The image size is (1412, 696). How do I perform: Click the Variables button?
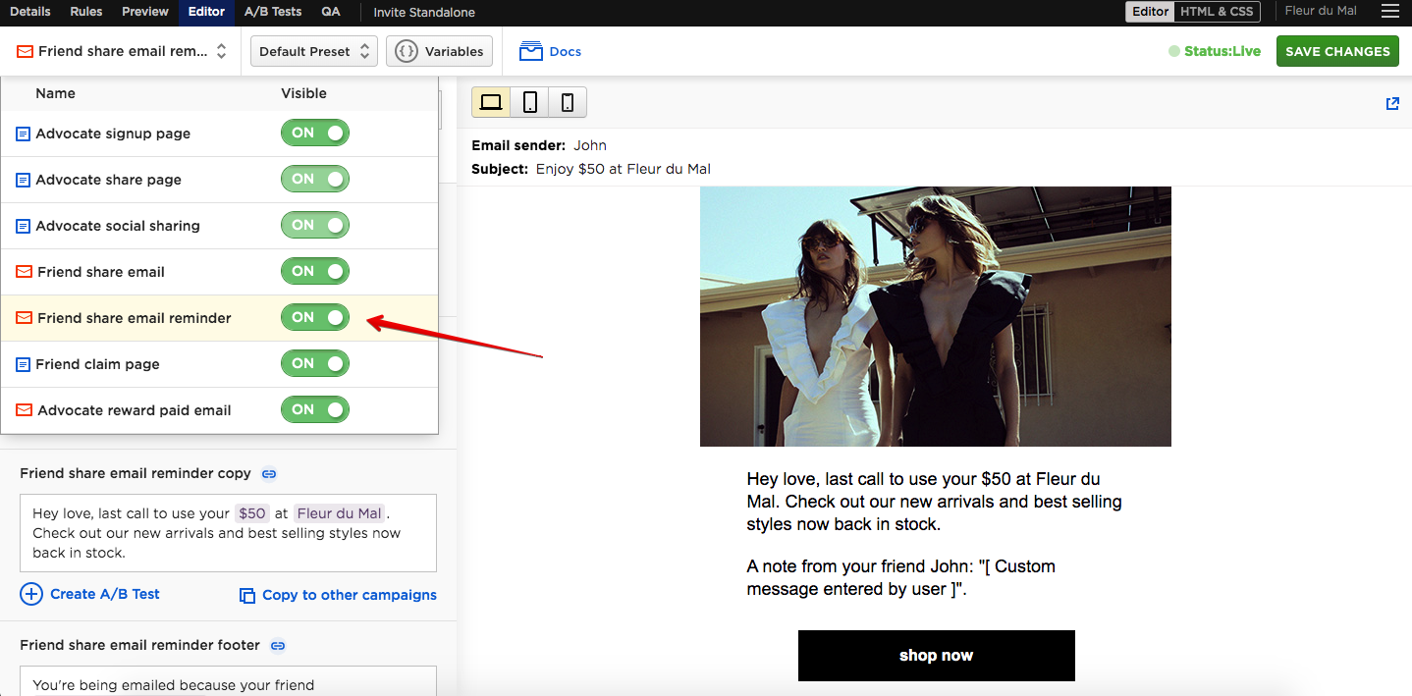(x=439, y=51)
